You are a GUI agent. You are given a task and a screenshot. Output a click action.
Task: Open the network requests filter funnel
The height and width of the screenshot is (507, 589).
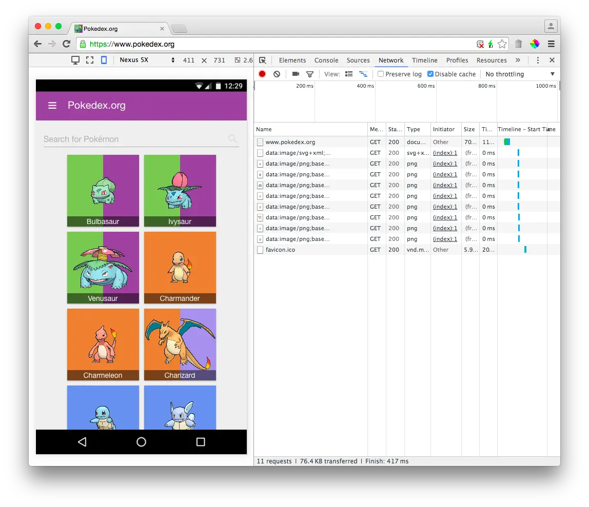[309, 74]
